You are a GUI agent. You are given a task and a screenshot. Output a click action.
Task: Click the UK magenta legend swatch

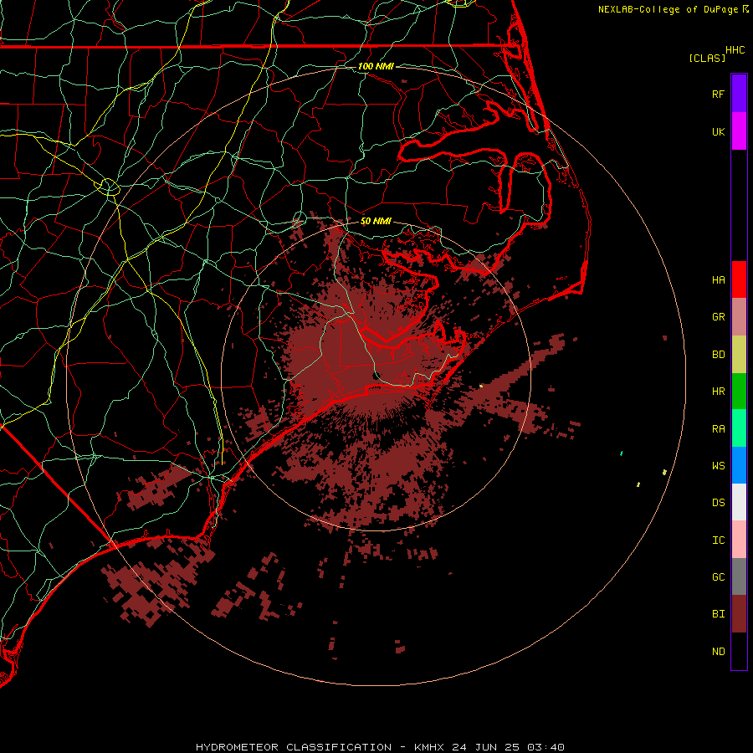(x=739, y=131)
